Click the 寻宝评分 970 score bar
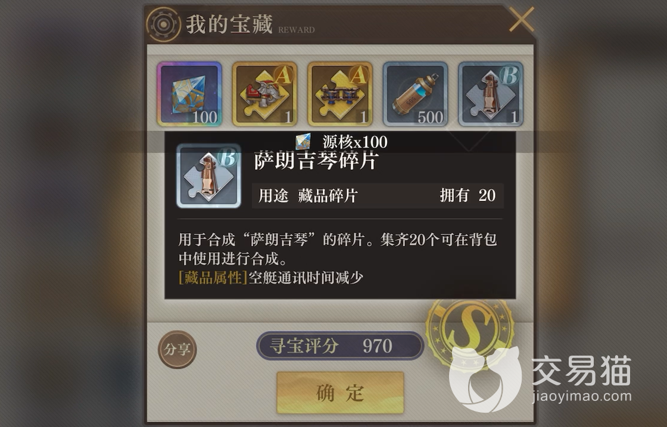 (x=340, y=346)
